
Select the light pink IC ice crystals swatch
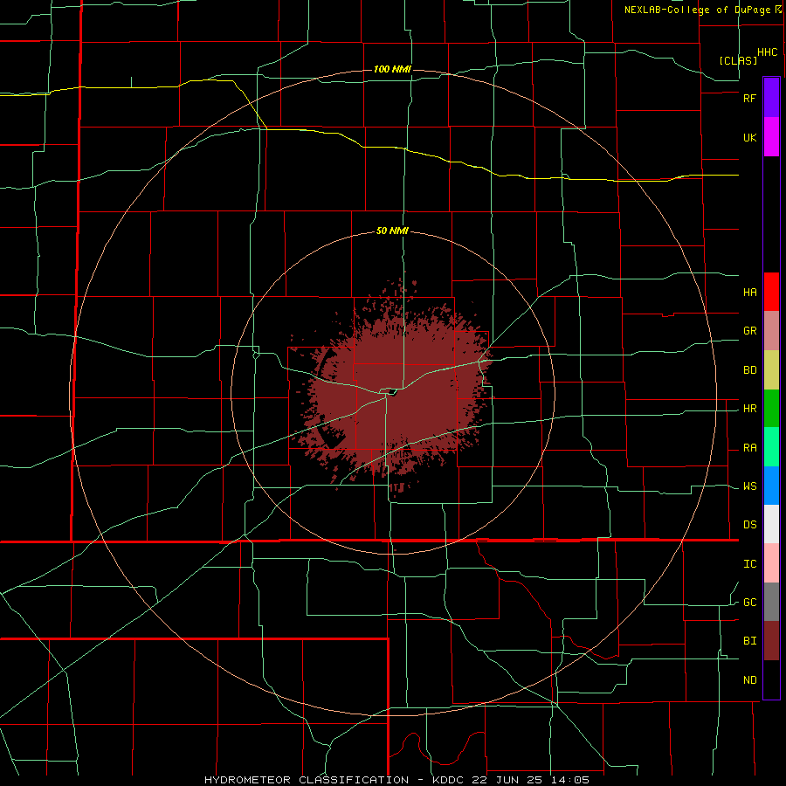pos(771,563)
